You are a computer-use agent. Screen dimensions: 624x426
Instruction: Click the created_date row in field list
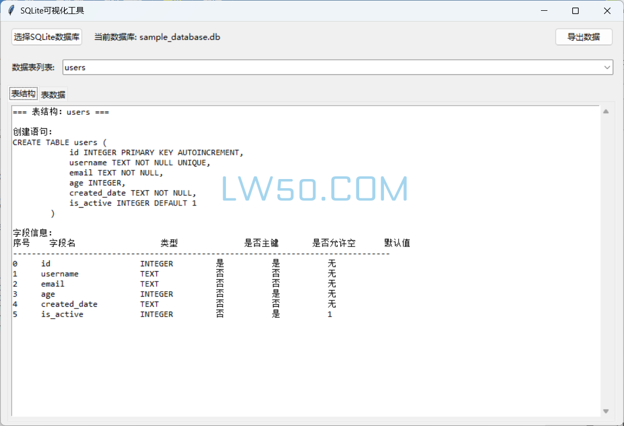pyautogui.click(x=69, y=304)
